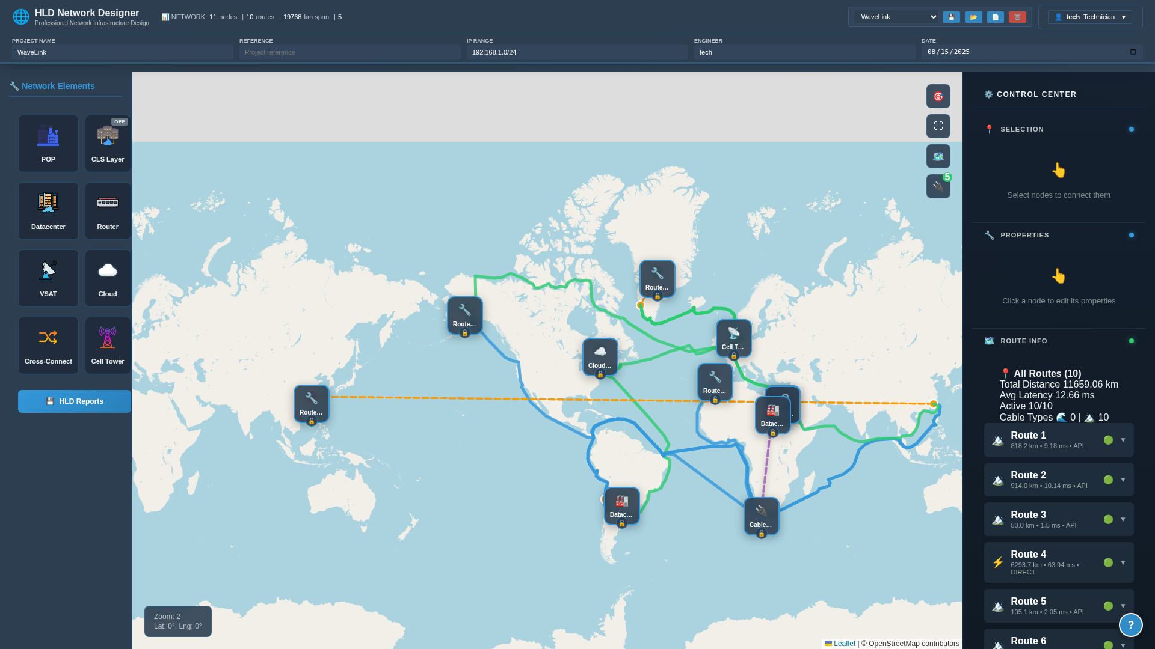Select the Cable node near southern Africa
Viewport: 1155px width, 649px height.
tap(761, 516)
